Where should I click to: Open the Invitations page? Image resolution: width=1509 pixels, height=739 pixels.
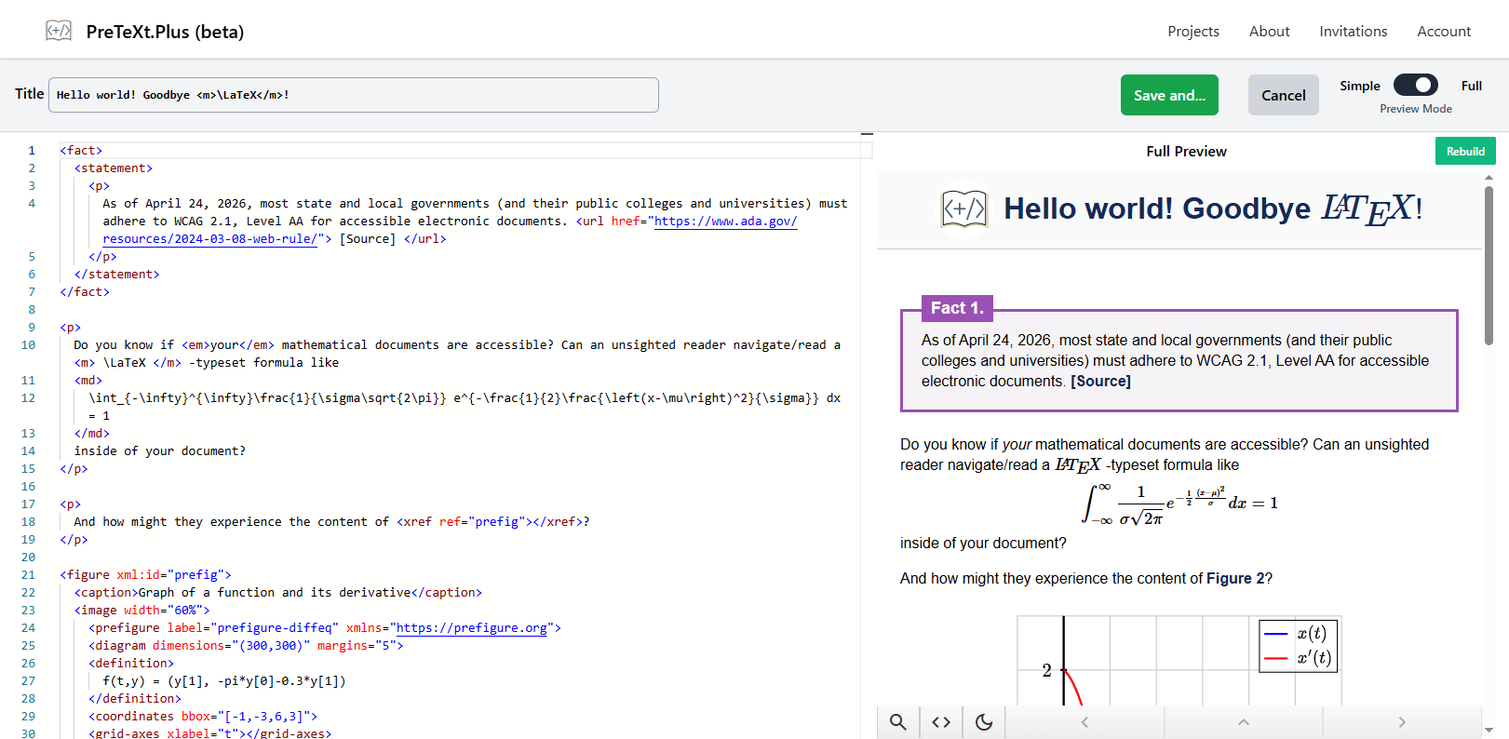(1354, 31)
